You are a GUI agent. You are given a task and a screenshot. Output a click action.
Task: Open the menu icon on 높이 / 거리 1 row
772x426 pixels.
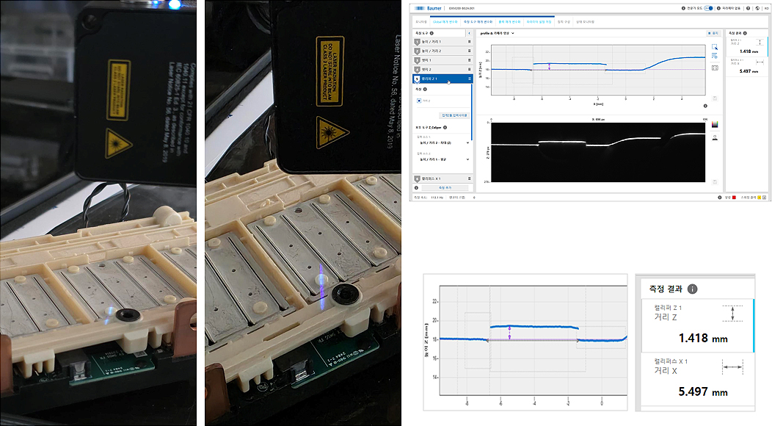click(x=469, y=42)
